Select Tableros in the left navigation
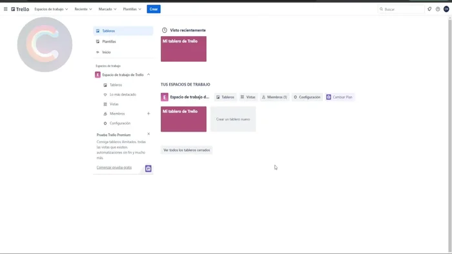The image size is (452, 254). tap(123, 31)
